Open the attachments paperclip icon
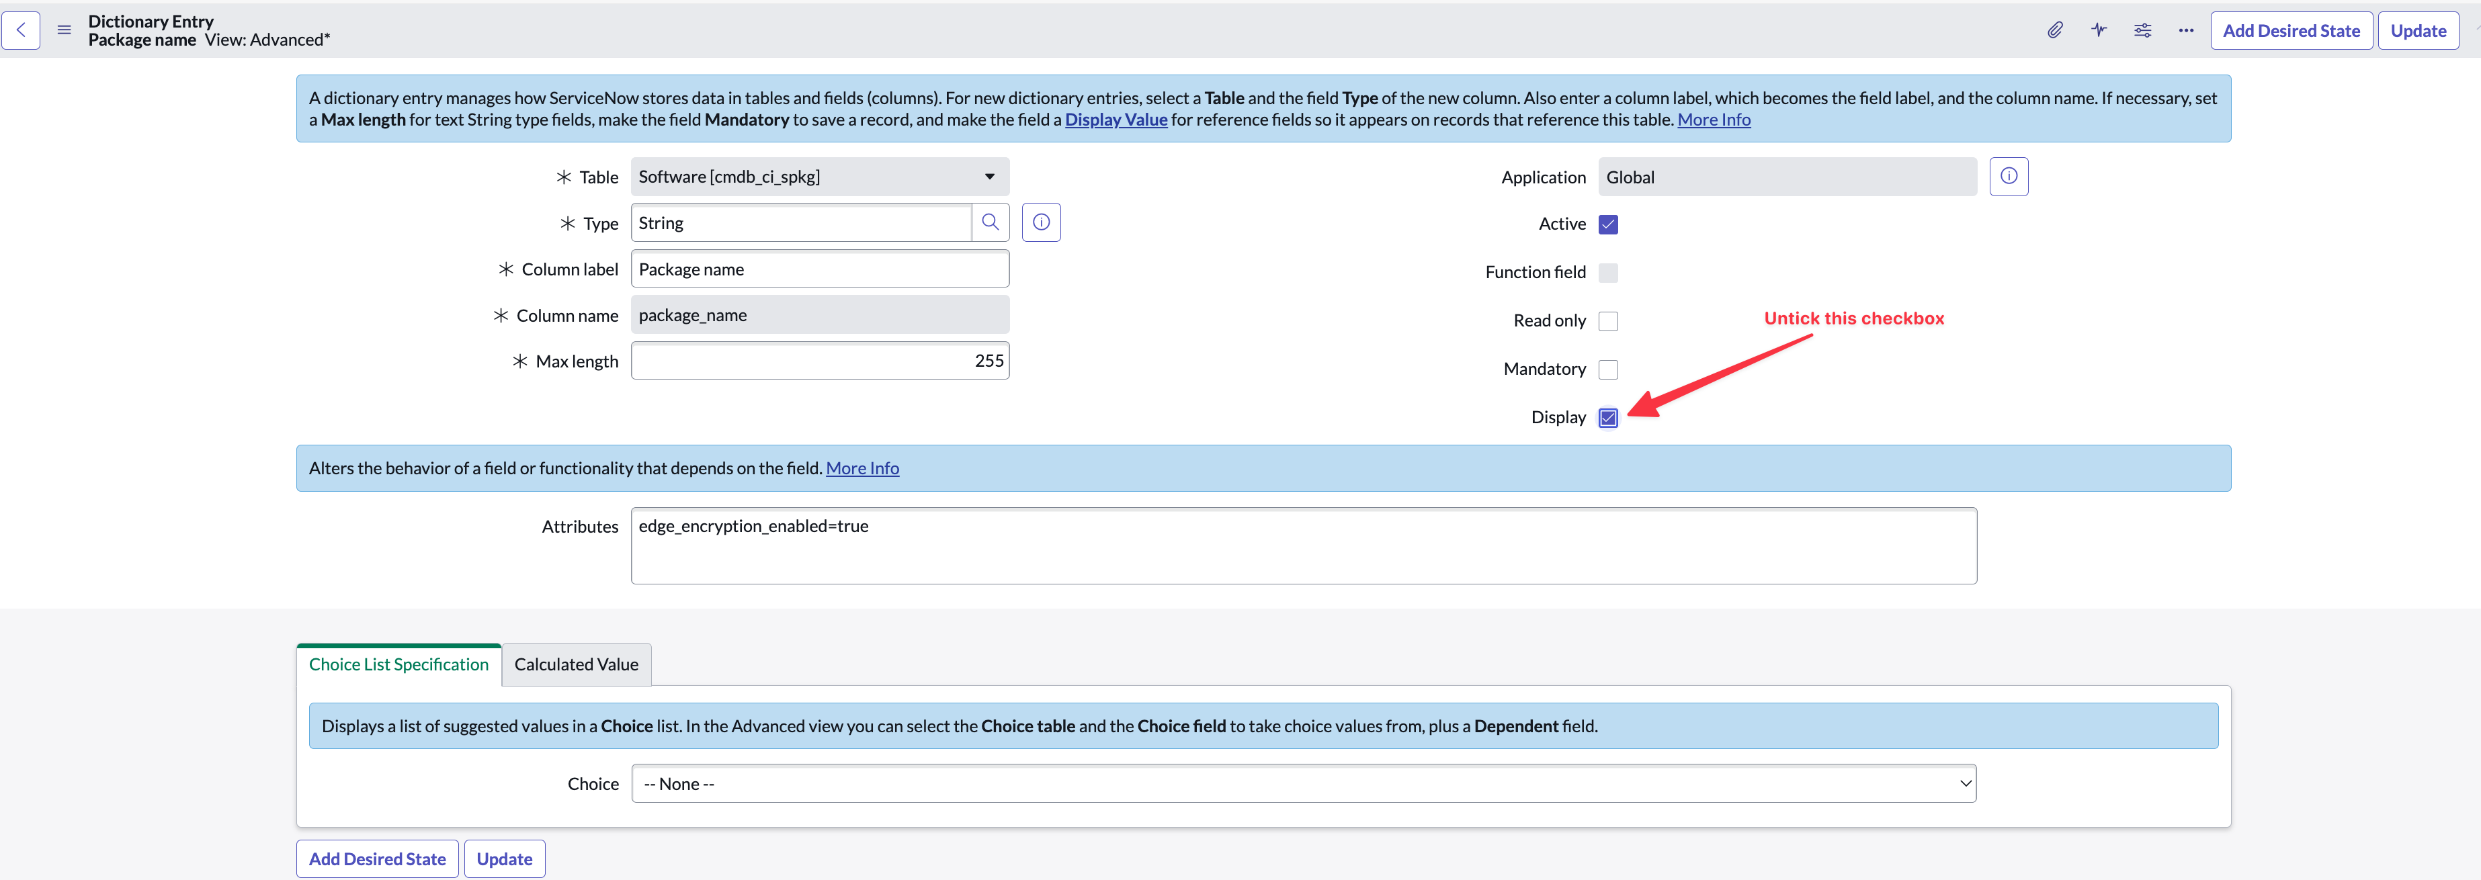 click(x=2054, y=31)
